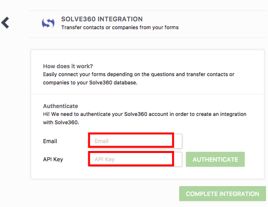The width and height of the screenshot is (268, 207).
Task: Click the 'Easily connect your forms' description line
Action: tap(138, 75)
